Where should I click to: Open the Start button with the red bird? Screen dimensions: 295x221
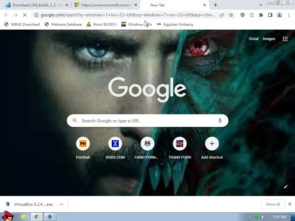tap(7, 216)
